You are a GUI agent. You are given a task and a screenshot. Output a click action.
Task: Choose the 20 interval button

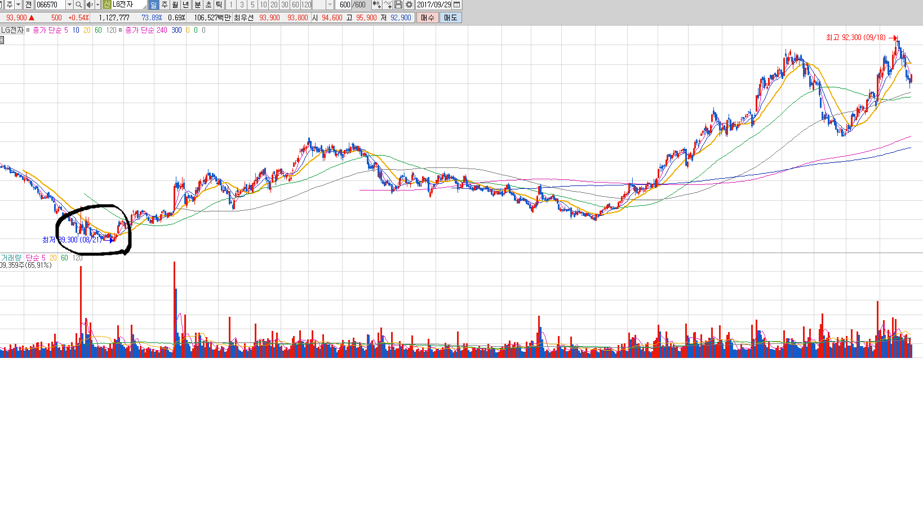pyautogui.click(x=274, y=5)
